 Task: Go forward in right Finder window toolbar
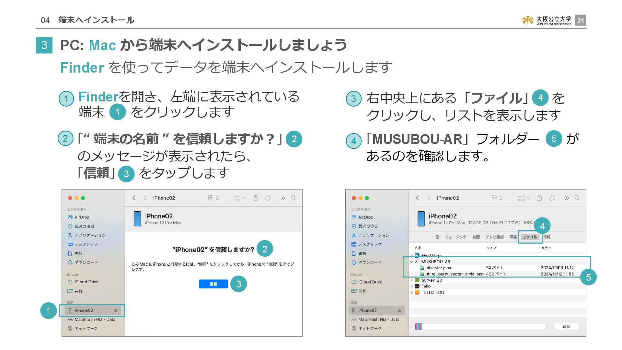tap(429, 198)
